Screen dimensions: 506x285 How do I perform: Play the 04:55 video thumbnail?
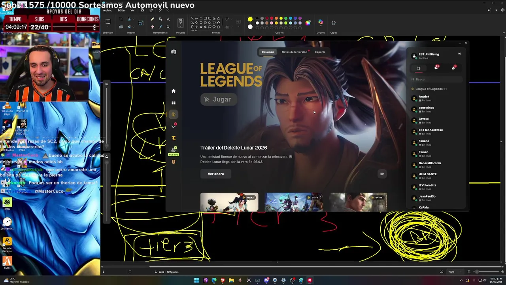click(358, 202)
